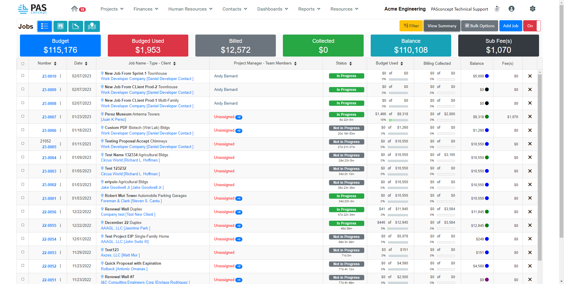Open job number 22-0056 link
564x284 pixels.
(x=49, y=212)
